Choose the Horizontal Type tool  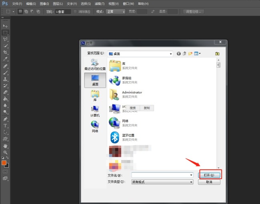[x=6, y=126]
